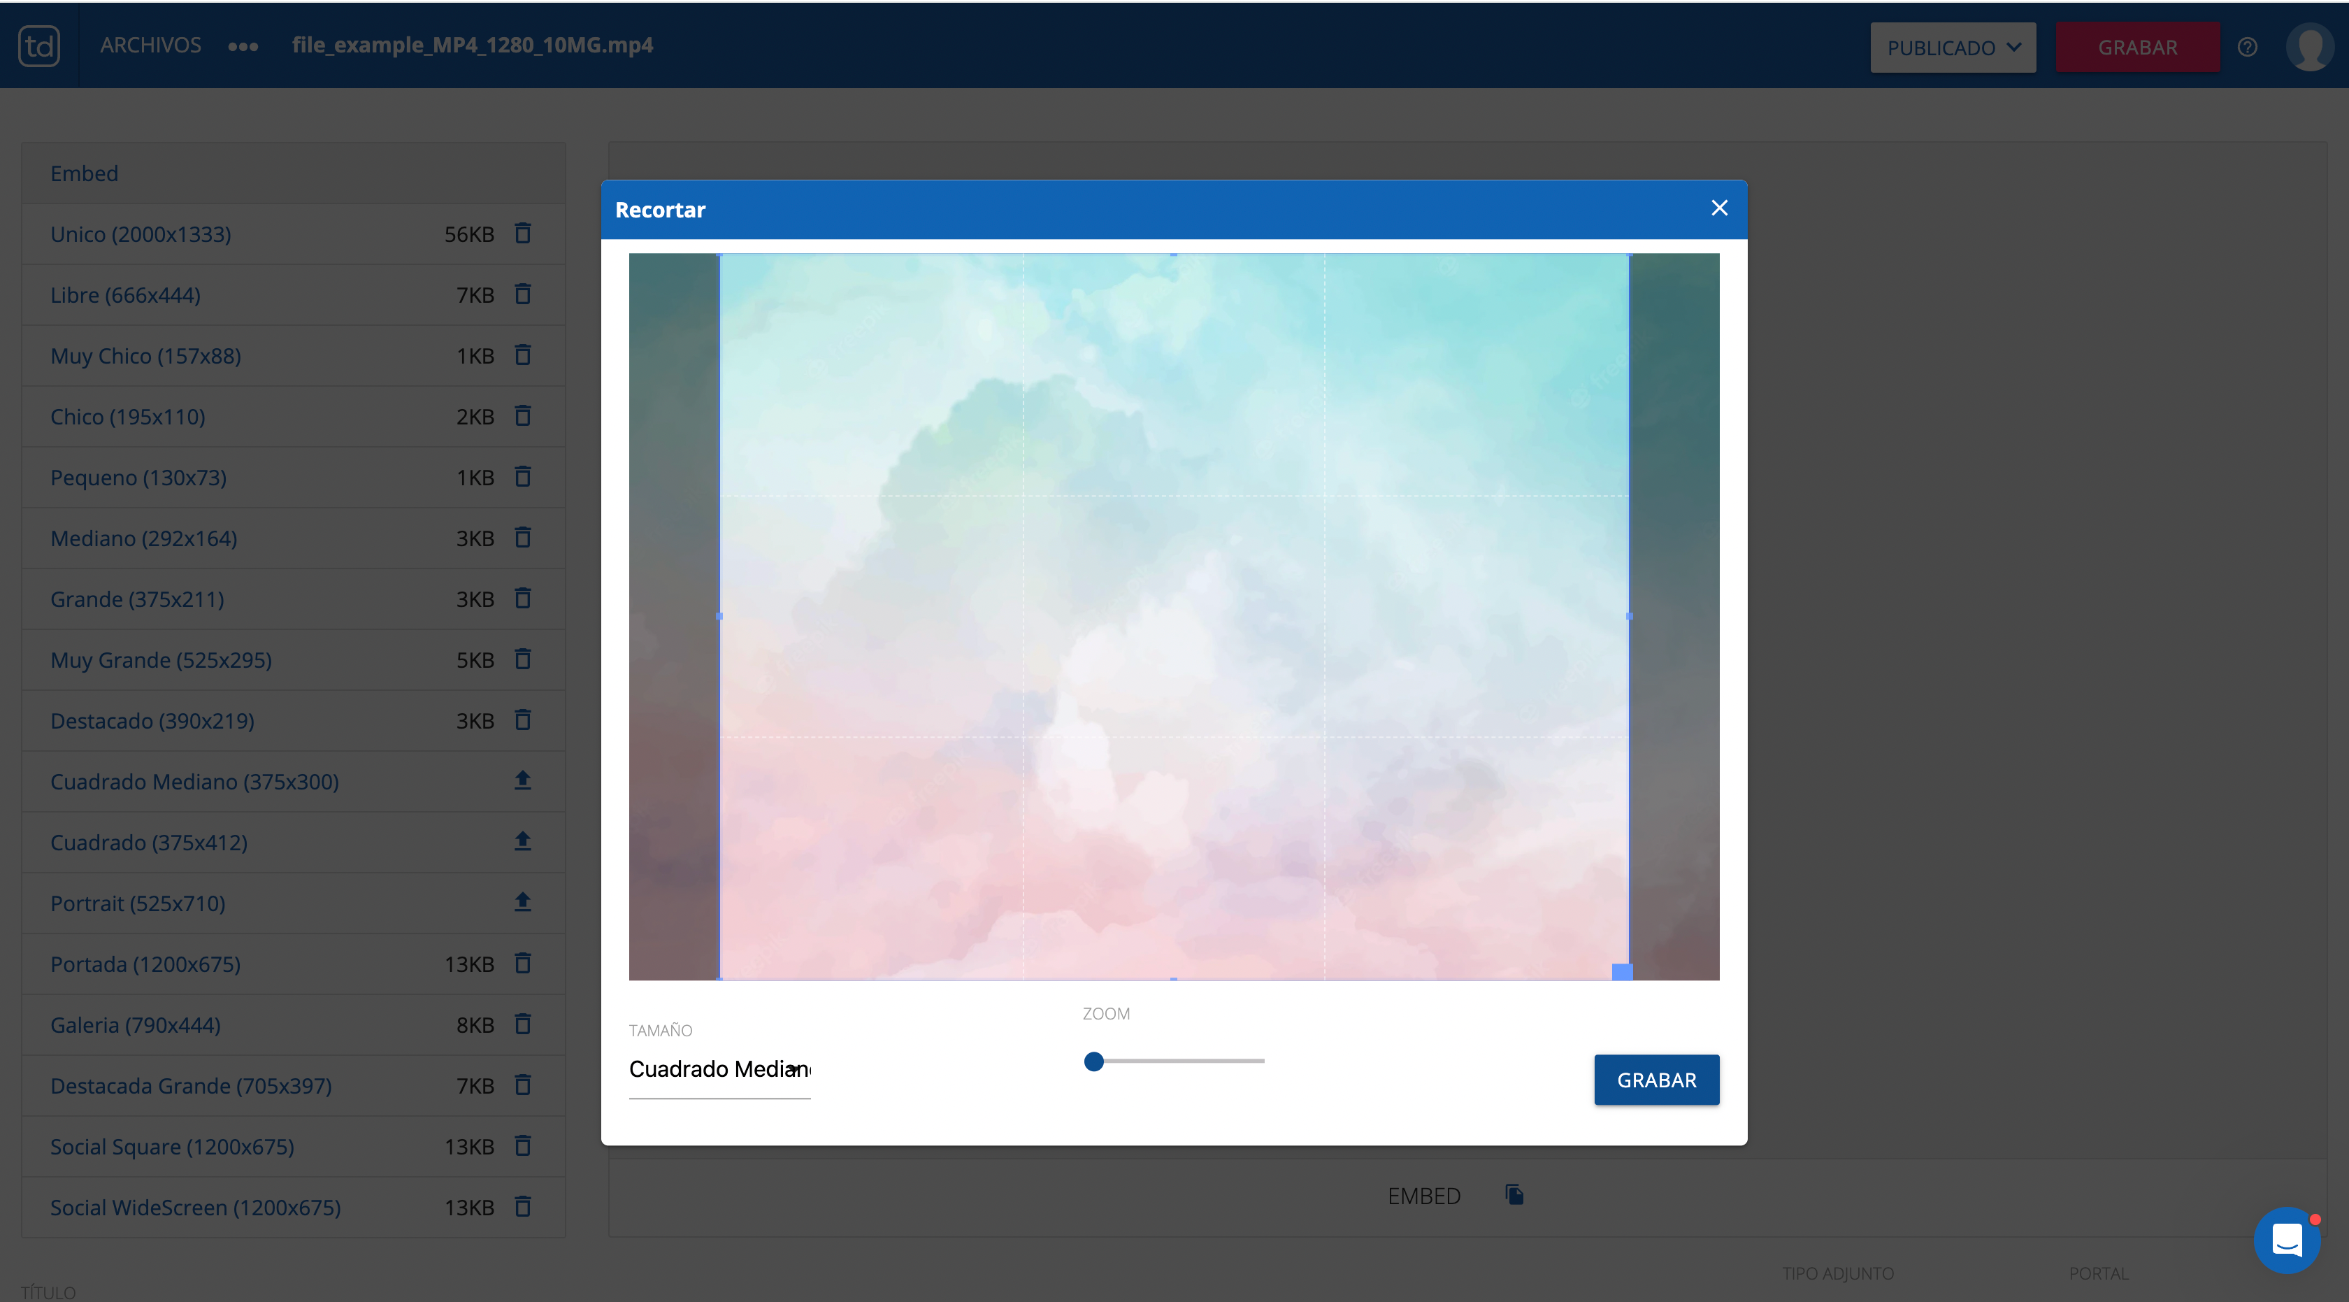
Task: Delete the Unico (2000x1333) crop
Action: pyautogui.click(x=522, y=234)
